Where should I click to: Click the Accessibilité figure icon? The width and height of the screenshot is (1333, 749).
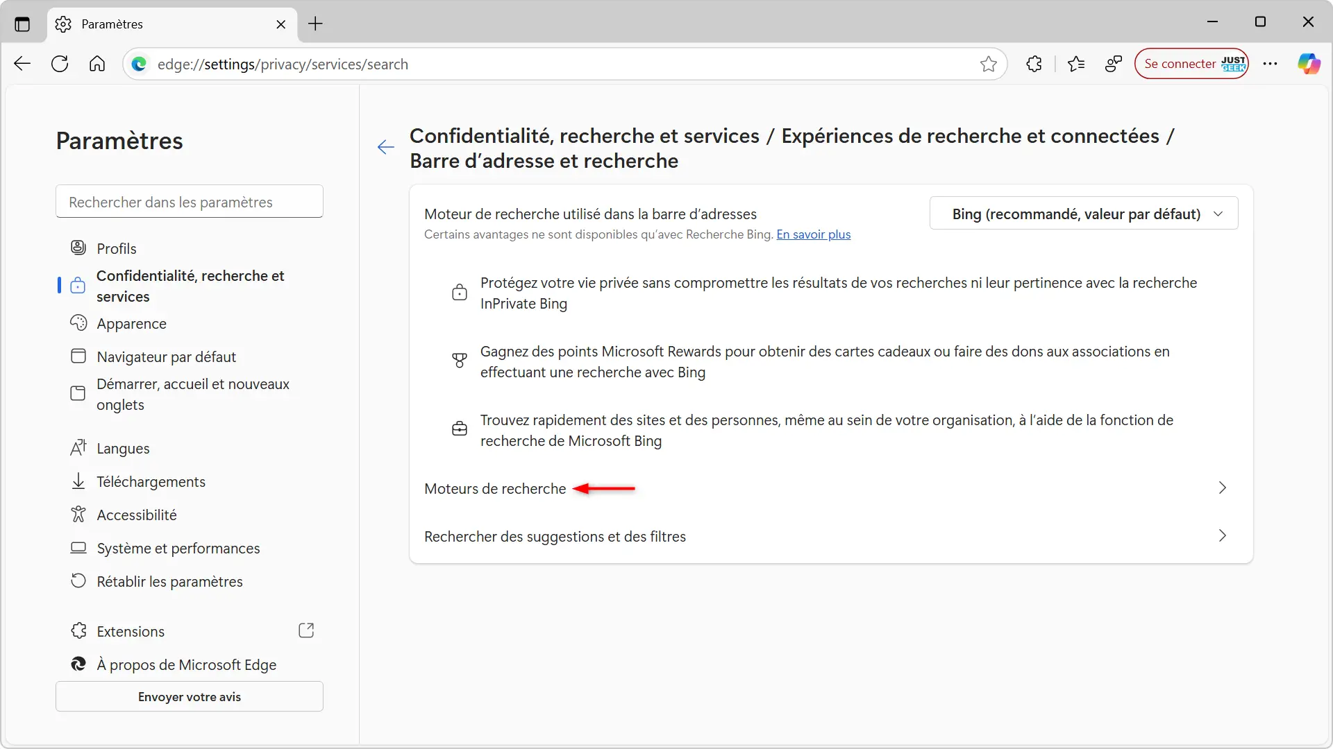78,514
